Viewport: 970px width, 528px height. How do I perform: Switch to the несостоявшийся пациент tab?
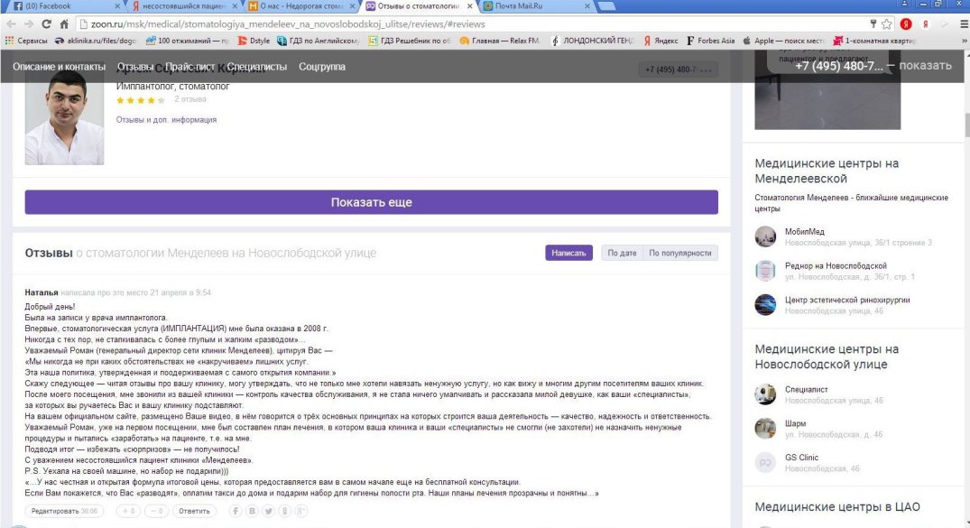[184, 6]
